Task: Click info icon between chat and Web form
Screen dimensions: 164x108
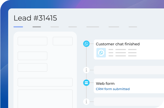Action: 86,70
